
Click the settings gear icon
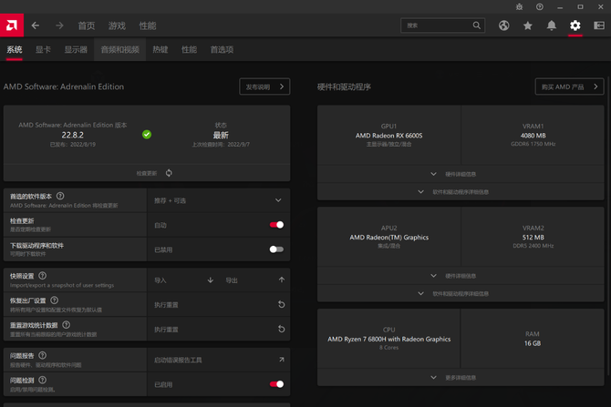click(x=575, y=25)
